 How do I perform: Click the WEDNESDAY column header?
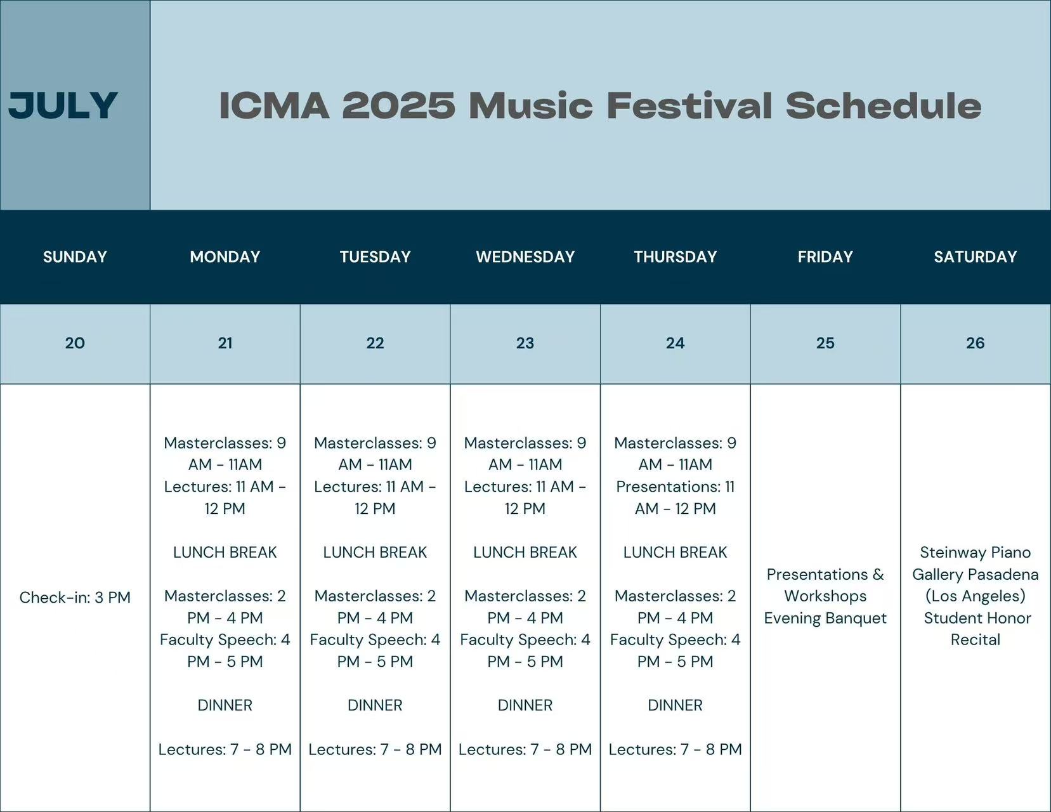pyautogui.click(x=525, y=257)
